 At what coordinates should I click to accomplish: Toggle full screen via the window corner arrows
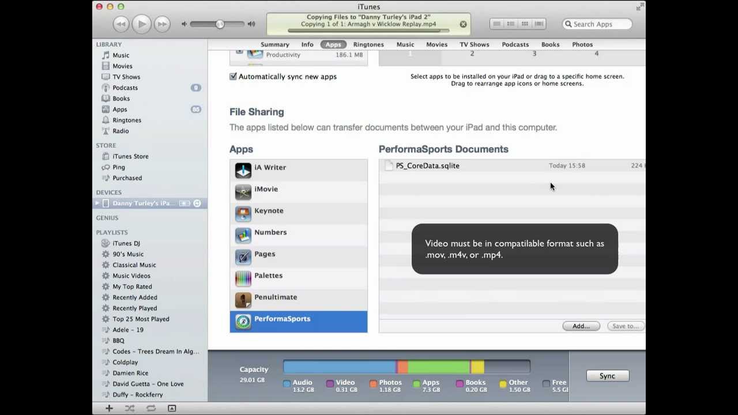coord(639,7)
